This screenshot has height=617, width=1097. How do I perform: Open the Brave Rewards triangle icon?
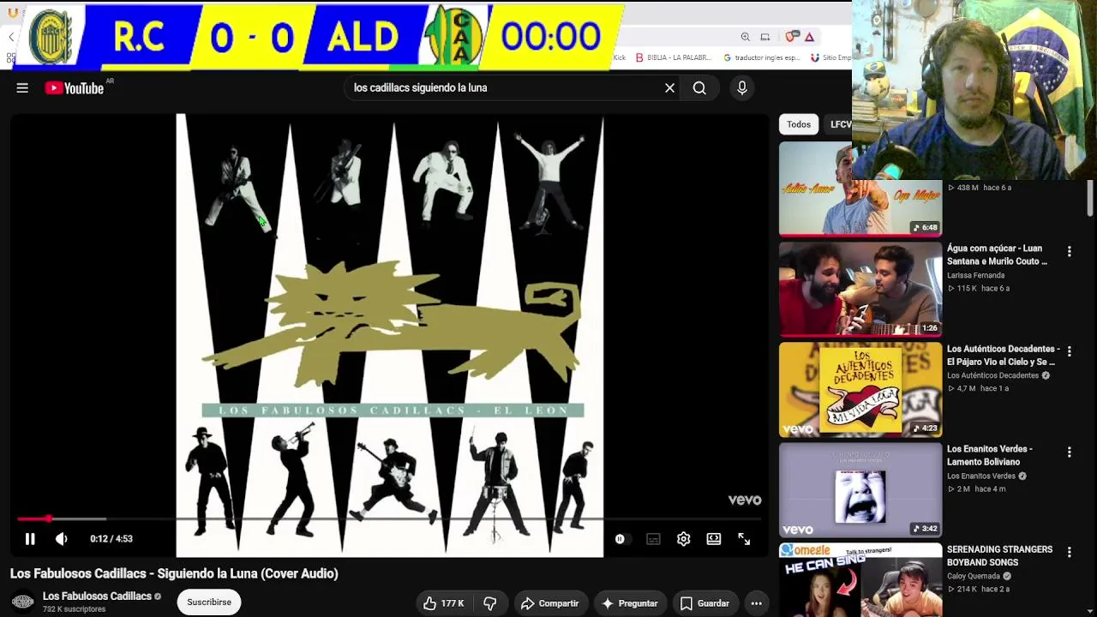(x=809, y=37)
